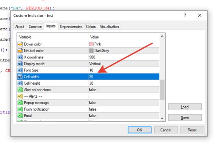Viewport: 218px width, 147px height.
Task: Switch to the Common tab
Action: click(x=35, y=26)
